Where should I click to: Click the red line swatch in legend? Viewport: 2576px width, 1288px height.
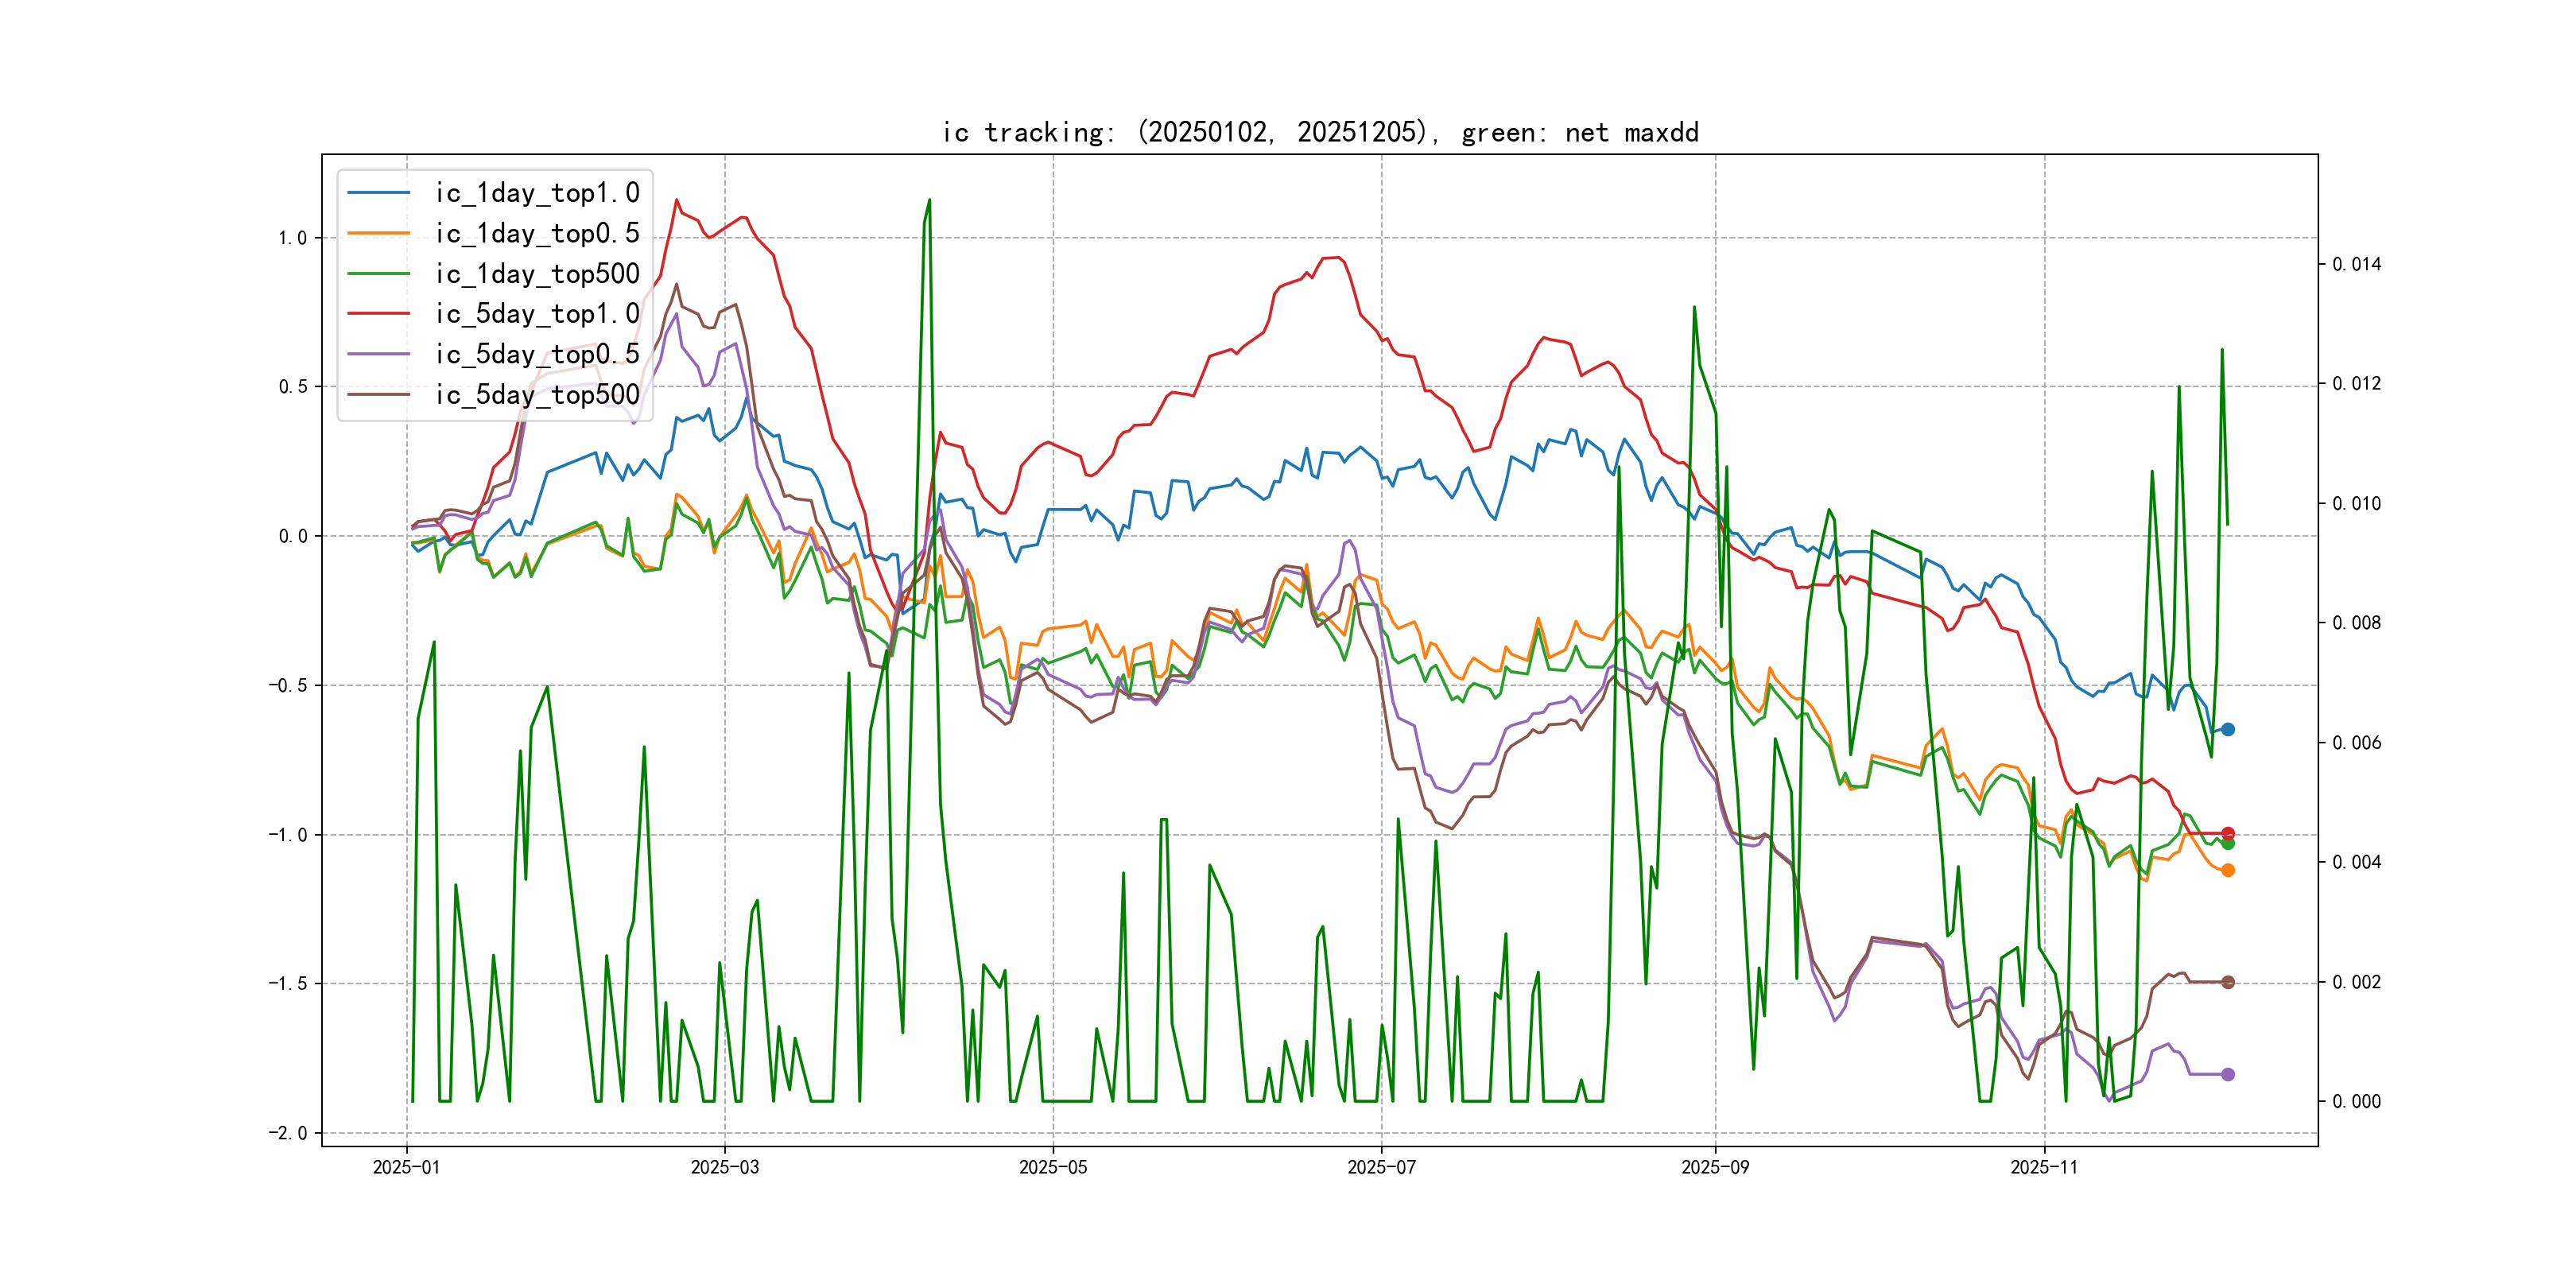(379, 314)
